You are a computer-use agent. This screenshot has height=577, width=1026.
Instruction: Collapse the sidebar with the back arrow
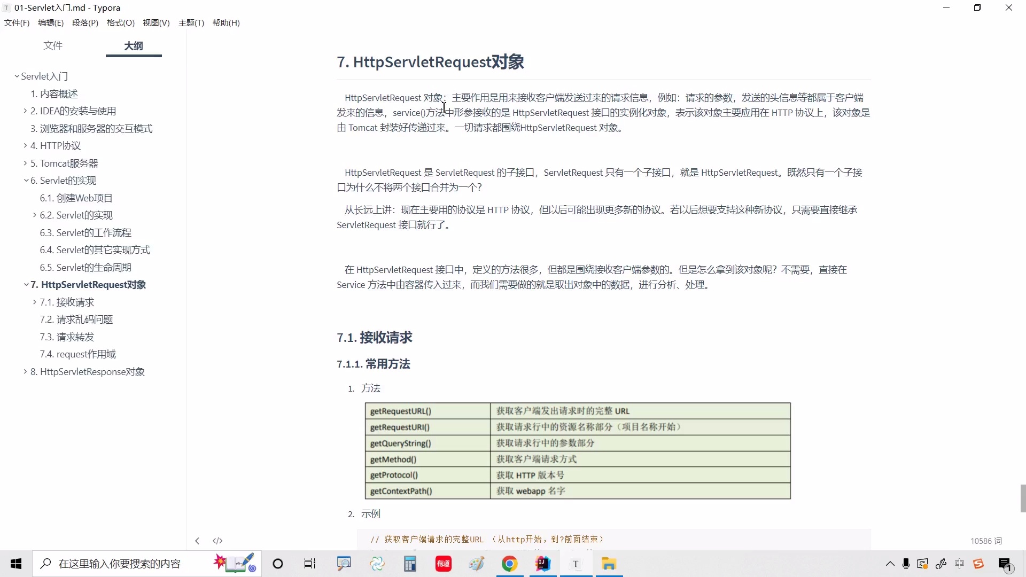pyautogui.click(x=197, y=540)
